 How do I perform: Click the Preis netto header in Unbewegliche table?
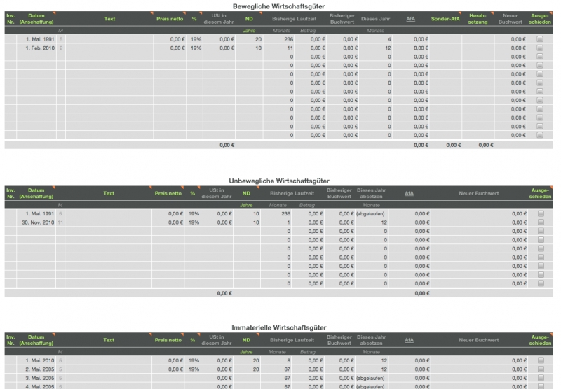coord(169,193)
